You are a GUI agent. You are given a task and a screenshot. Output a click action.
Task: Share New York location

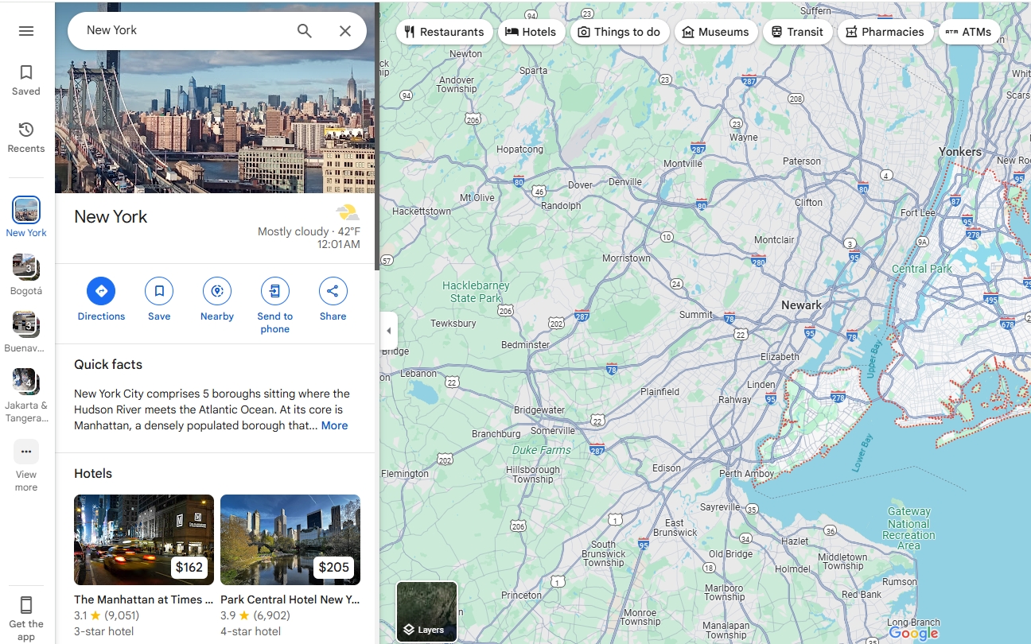coord(333,300)
